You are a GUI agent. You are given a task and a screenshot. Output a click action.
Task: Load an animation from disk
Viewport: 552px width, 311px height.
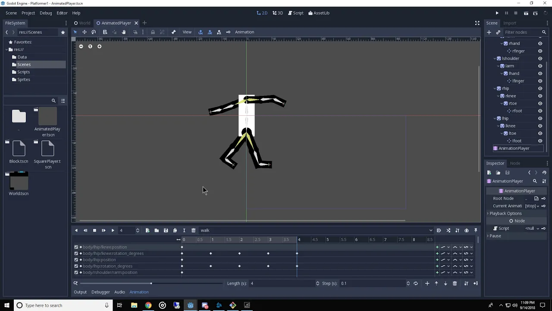157,230
